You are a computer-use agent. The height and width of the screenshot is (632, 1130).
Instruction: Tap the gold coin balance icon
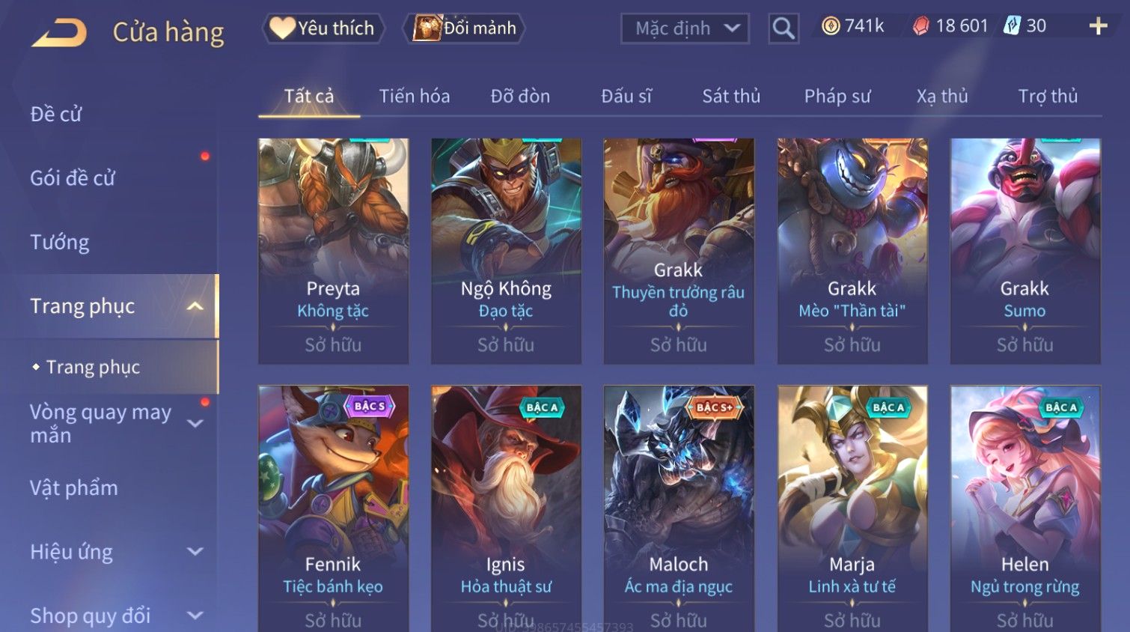[831, 26]
